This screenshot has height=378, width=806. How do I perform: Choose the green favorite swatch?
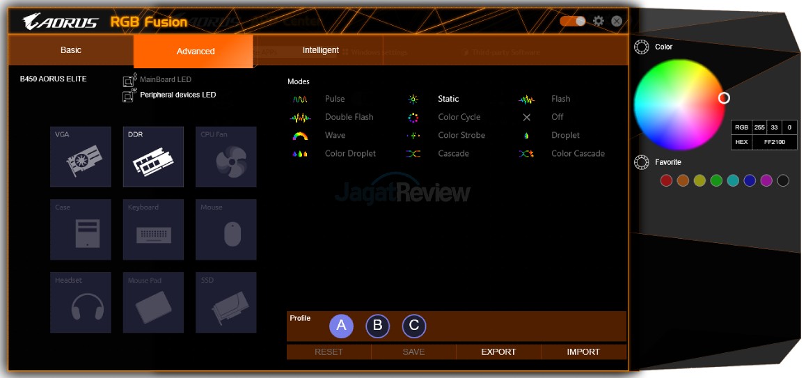[x=716, y=180]
